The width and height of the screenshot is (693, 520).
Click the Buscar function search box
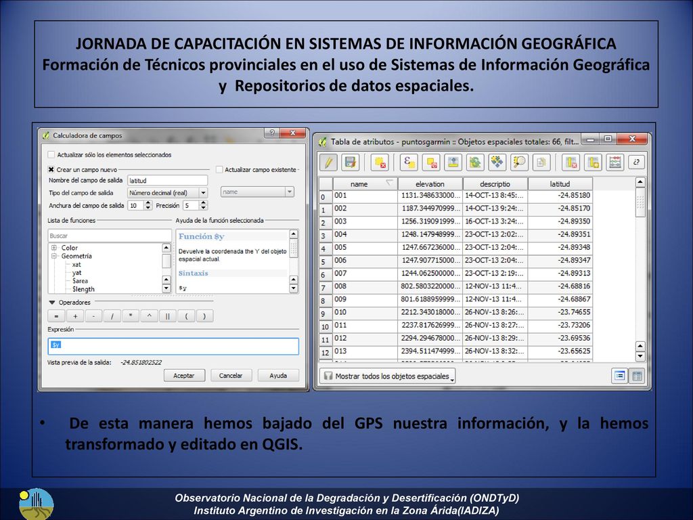coord(110,236)
